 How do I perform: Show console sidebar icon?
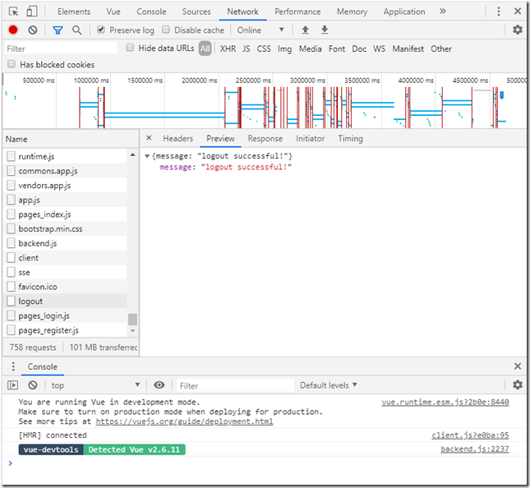(13, 385)
